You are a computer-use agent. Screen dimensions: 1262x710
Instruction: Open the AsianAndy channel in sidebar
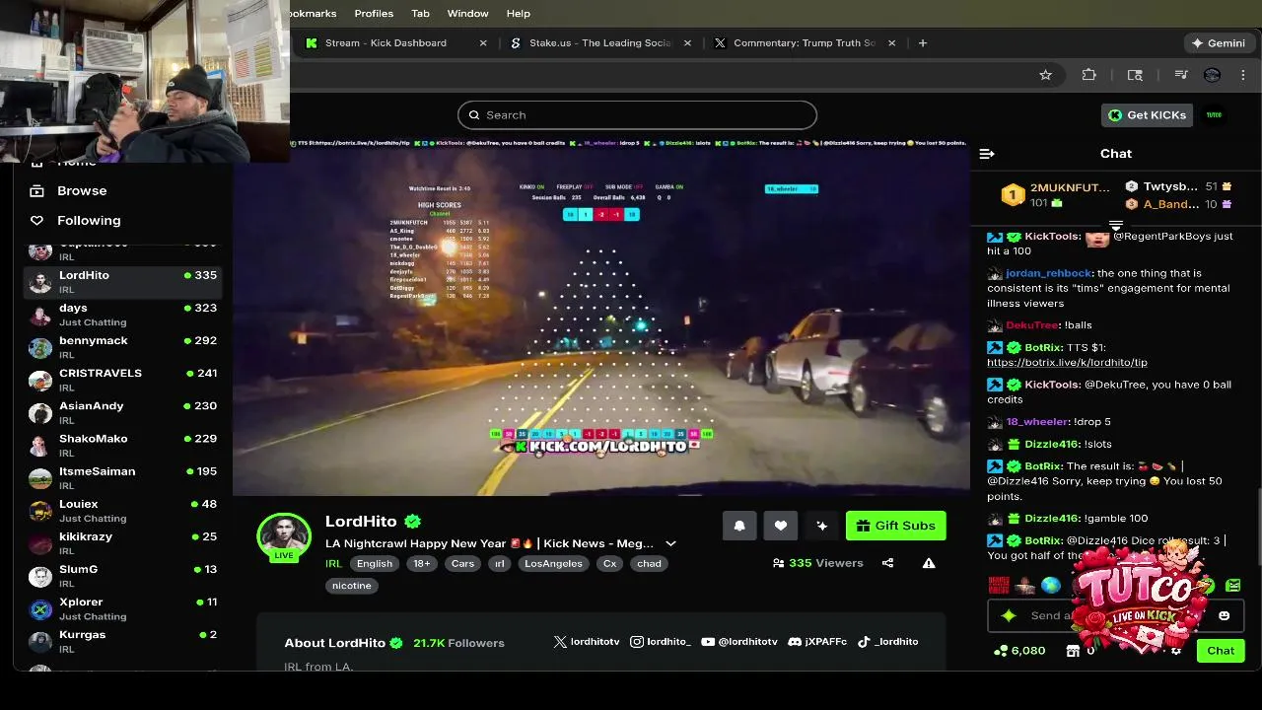(x=122, y=412)
